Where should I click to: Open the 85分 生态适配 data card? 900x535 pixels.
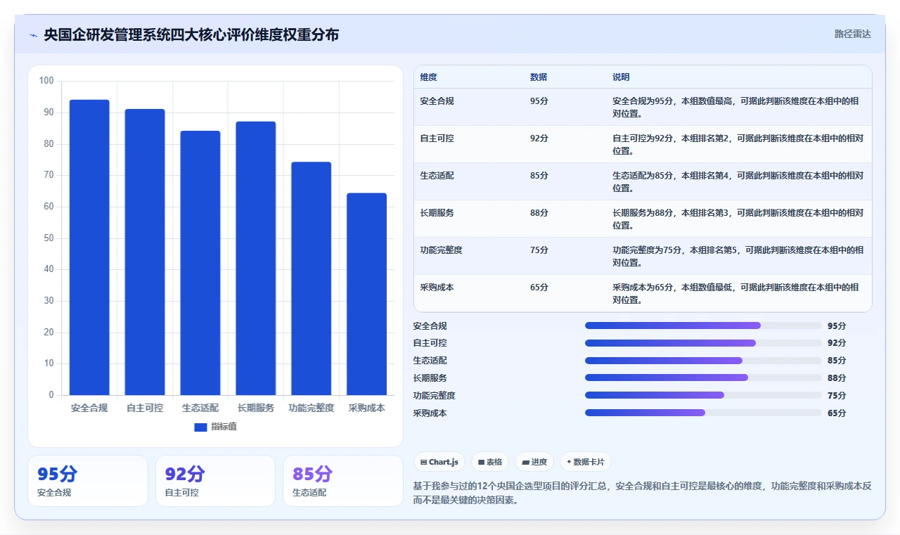tap(343, 481)
